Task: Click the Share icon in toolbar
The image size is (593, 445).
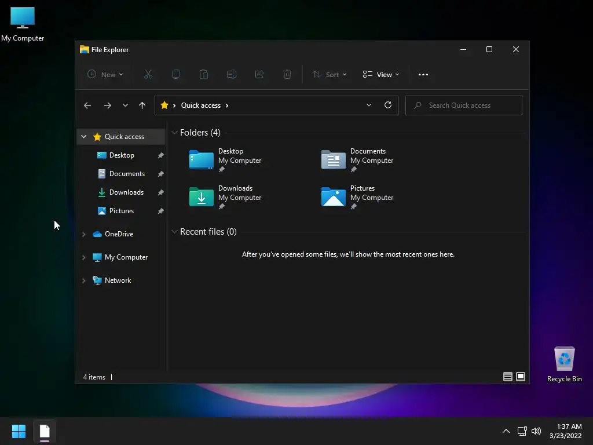Action: coord(259,75)
